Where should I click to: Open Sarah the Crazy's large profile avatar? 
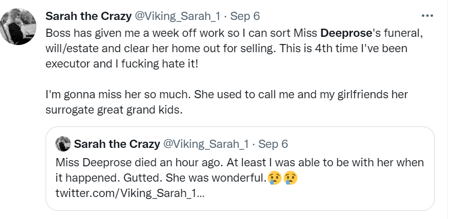tap(18, 27)
